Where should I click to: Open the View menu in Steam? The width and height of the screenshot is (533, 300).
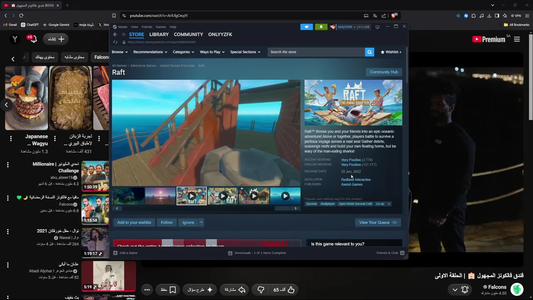pos(134,27)
